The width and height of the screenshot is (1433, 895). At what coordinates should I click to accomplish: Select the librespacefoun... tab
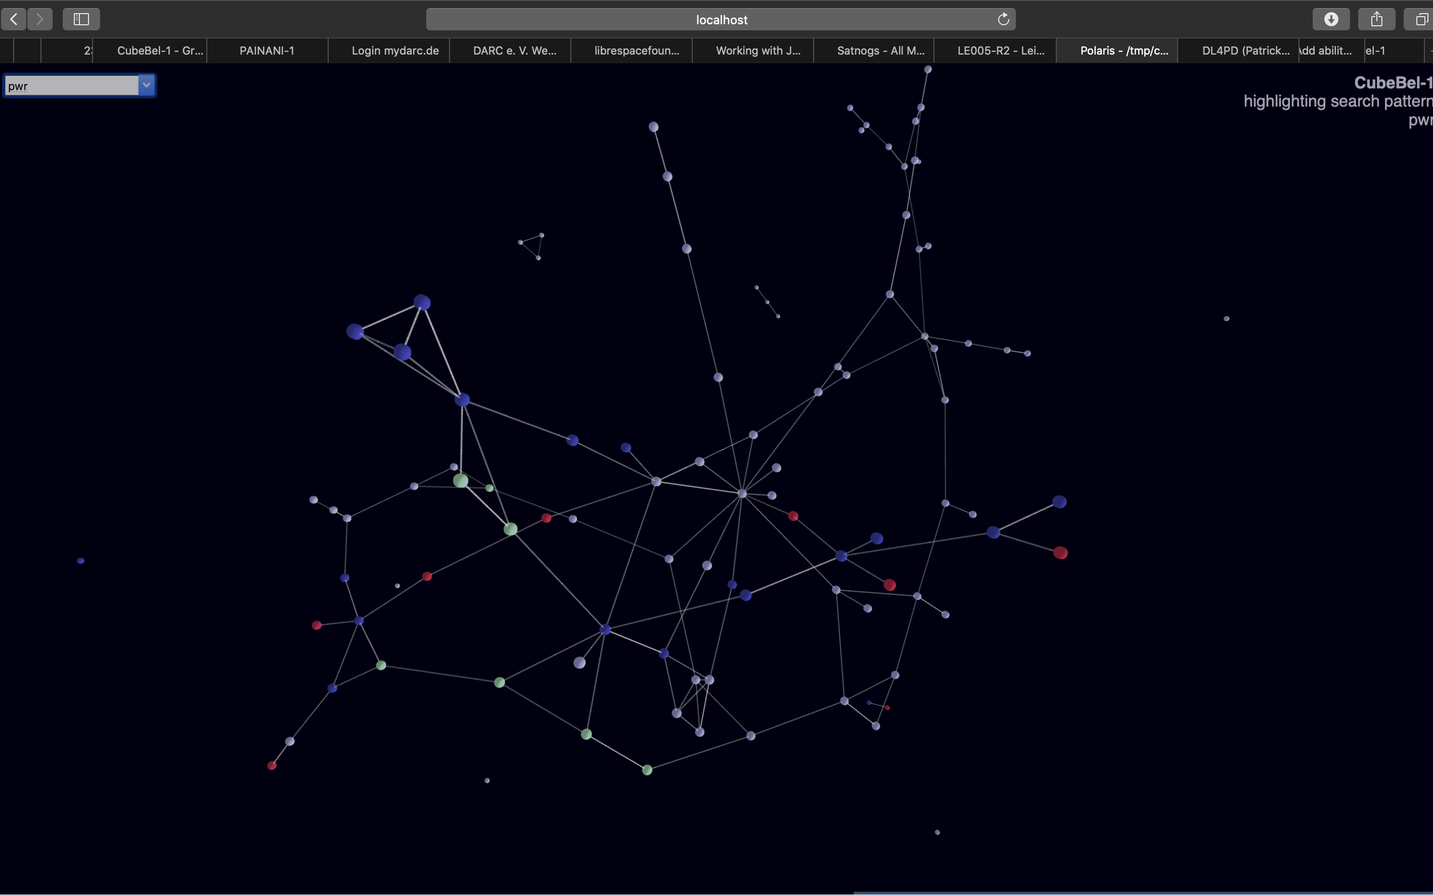pos(637,51)
